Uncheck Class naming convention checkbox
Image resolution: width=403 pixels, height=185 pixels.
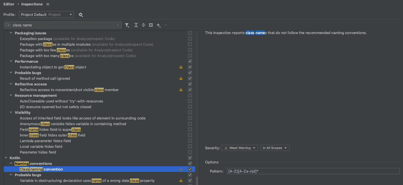coord(190,169)
